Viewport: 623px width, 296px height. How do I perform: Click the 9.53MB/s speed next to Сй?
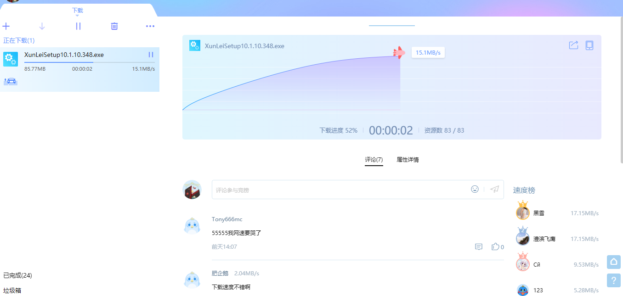pos(586,265)
